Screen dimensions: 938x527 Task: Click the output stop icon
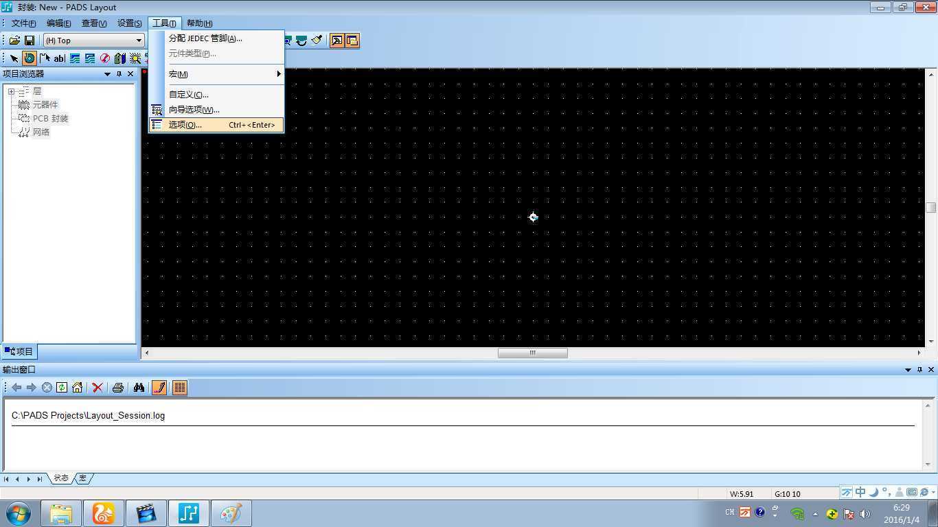click(x=47, y=388)
